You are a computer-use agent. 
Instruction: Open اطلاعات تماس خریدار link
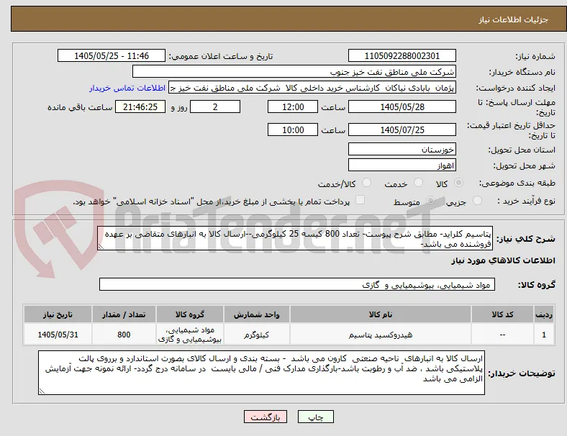point(127,88)
